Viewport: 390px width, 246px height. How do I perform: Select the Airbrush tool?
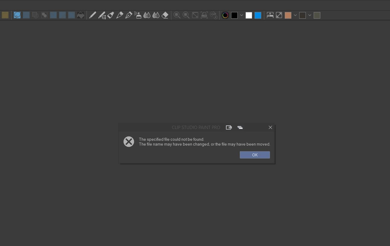tap(138, 15)
